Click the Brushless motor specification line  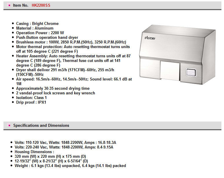tap(71, 42)
